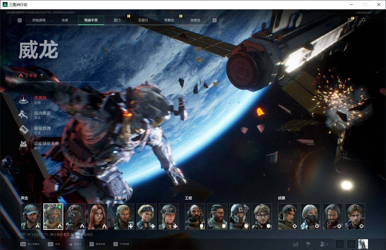386x250 pixels.
Task: Select the 磁吸炸弹 skill icon
Action: [24, 130]
